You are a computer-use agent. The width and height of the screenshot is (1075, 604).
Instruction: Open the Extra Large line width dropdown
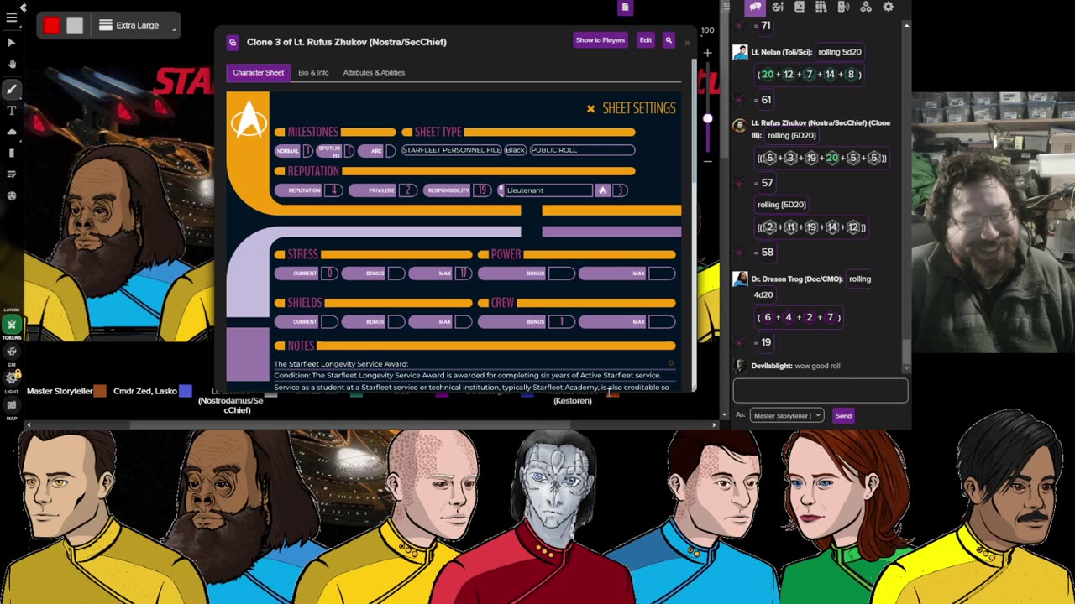click(x=138, y=25)
